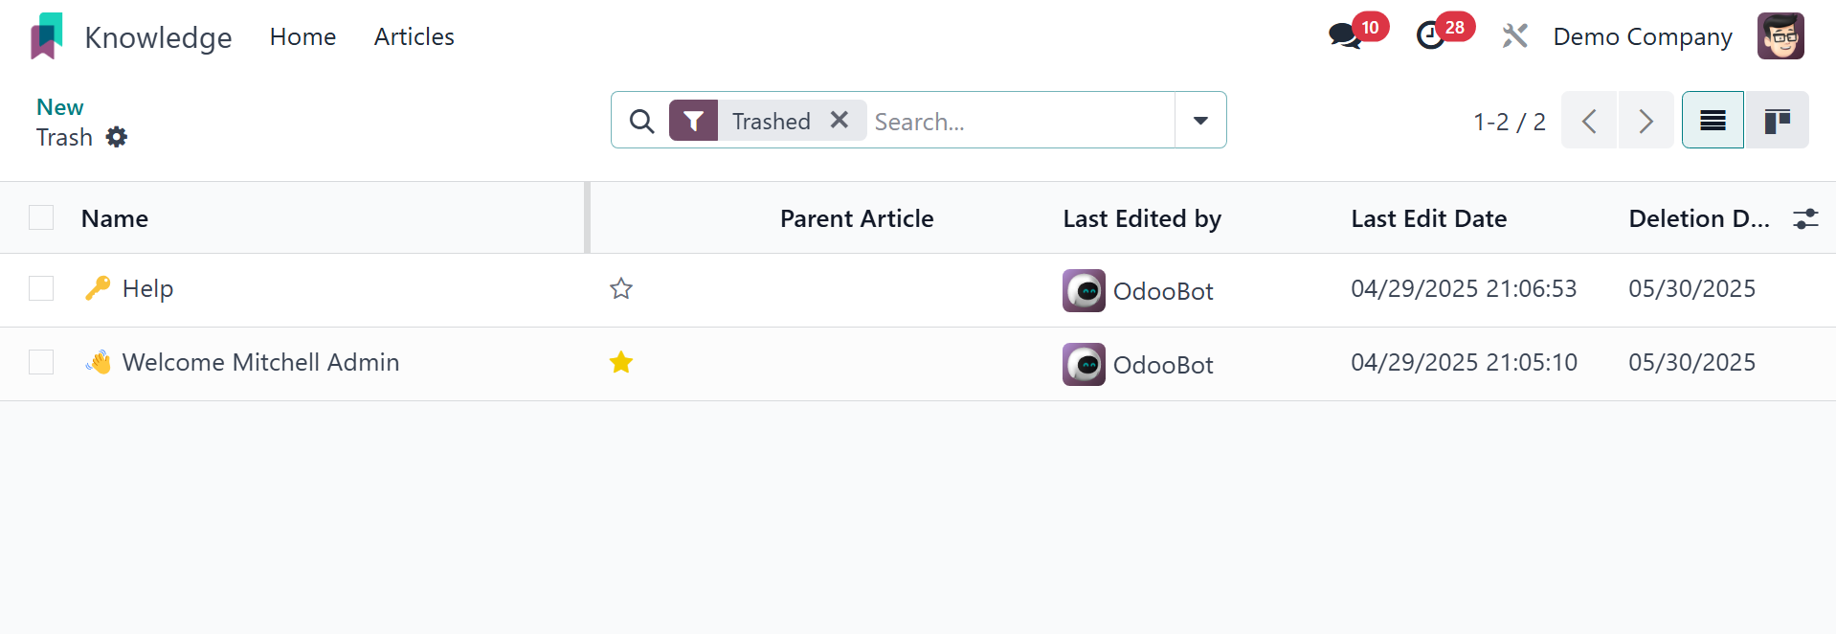The image size is (1836, 634).
Task: Tick the Welcome Mitchell Admin row checkbox
Action: (x=41, y=362)
